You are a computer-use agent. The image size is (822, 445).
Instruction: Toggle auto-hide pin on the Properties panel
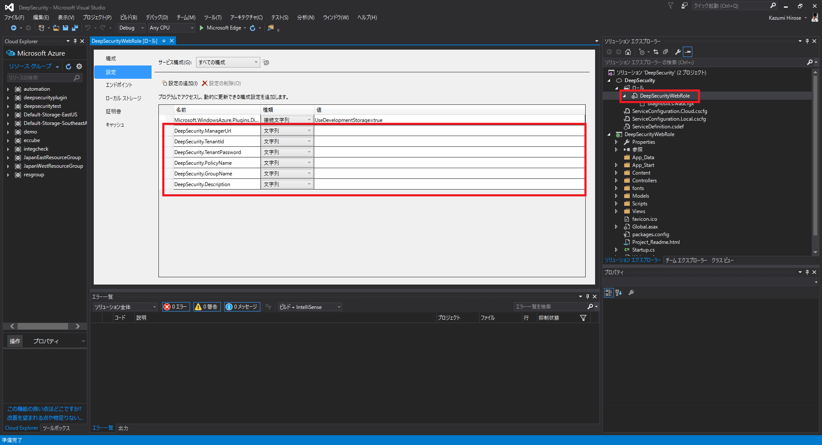click(807, 272)
